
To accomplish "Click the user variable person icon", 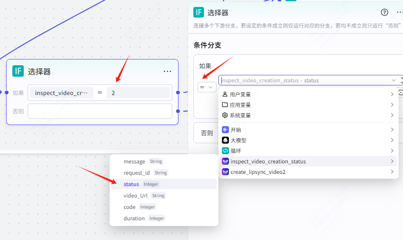I will (x=225, y=94).
